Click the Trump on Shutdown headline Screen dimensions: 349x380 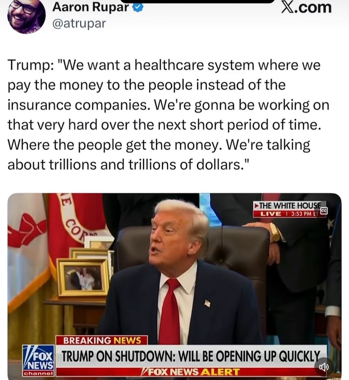(x=191, y=356)
